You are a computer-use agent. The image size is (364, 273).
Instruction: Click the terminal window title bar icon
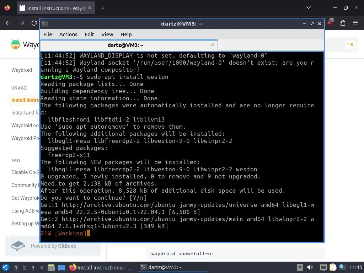click(45, 24)
